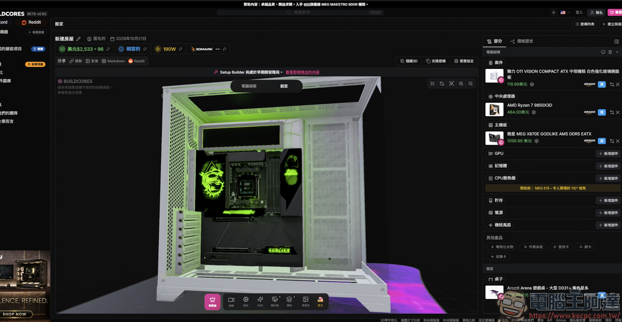622x322 pixels.
Task: Open the language flag dropdown
Action: 565,12
